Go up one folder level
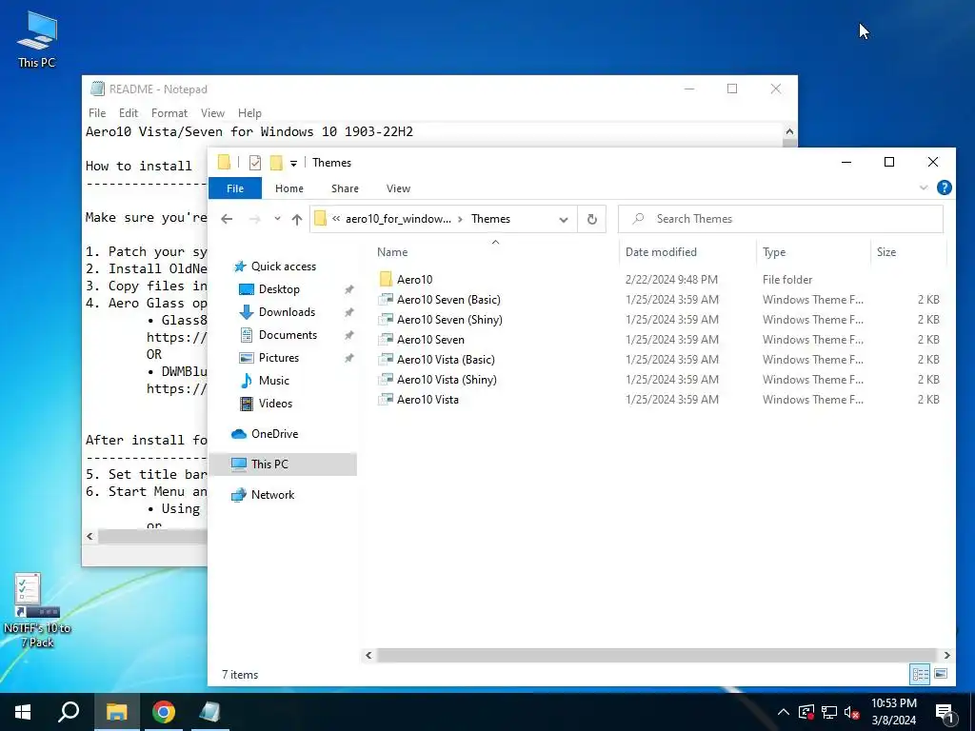Screen dimensions: 975x731 (x=297, y=219)
